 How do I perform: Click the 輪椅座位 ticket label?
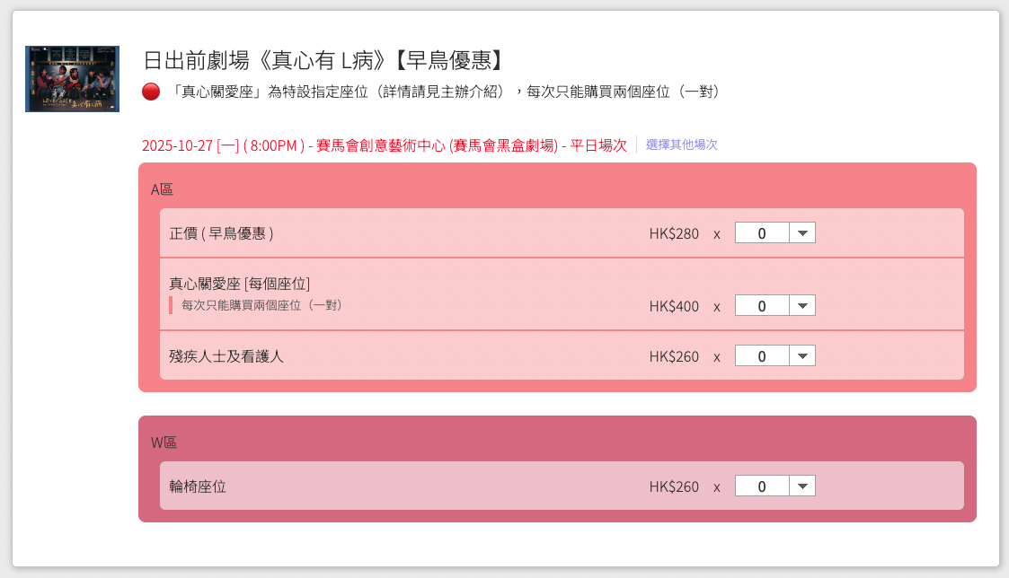pos(198,486)
